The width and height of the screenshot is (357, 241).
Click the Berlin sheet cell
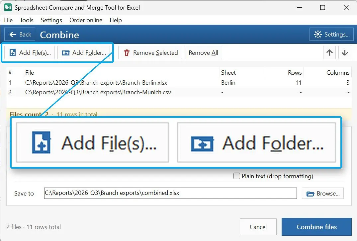pyautogui.click(x=228, y=82)
